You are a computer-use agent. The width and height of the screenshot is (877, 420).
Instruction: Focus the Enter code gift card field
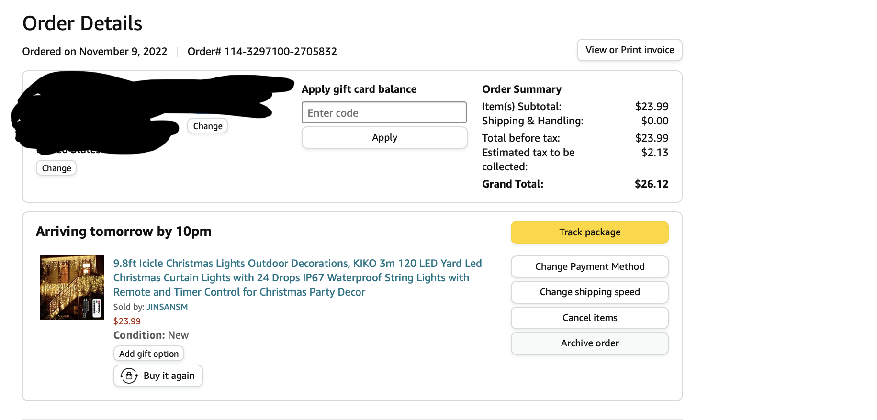click(384, 112)
